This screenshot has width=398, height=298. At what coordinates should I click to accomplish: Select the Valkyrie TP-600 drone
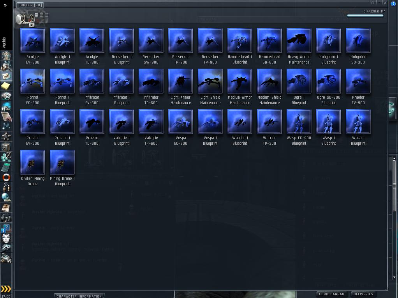pos(151,128)
